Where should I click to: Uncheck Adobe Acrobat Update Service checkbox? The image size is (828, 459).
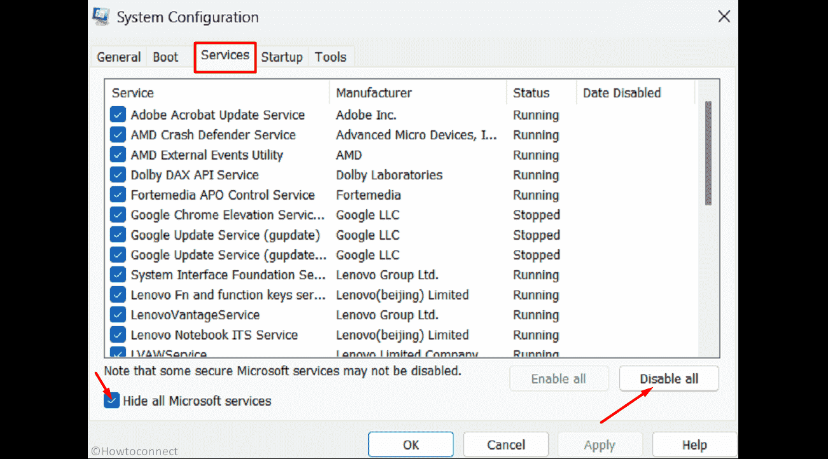click(x=118, y=115)
